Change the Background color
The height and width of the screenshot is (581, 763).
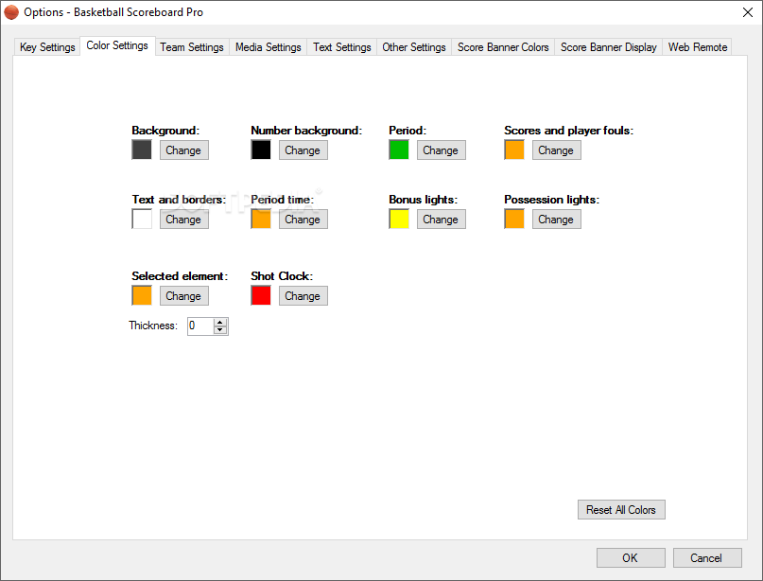[x=184, y=150]
